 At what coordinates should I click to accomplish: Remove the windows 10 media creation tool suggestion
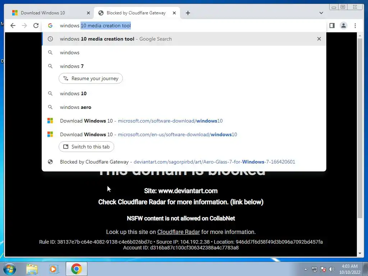pyautogui.click(x=319, y=39)
